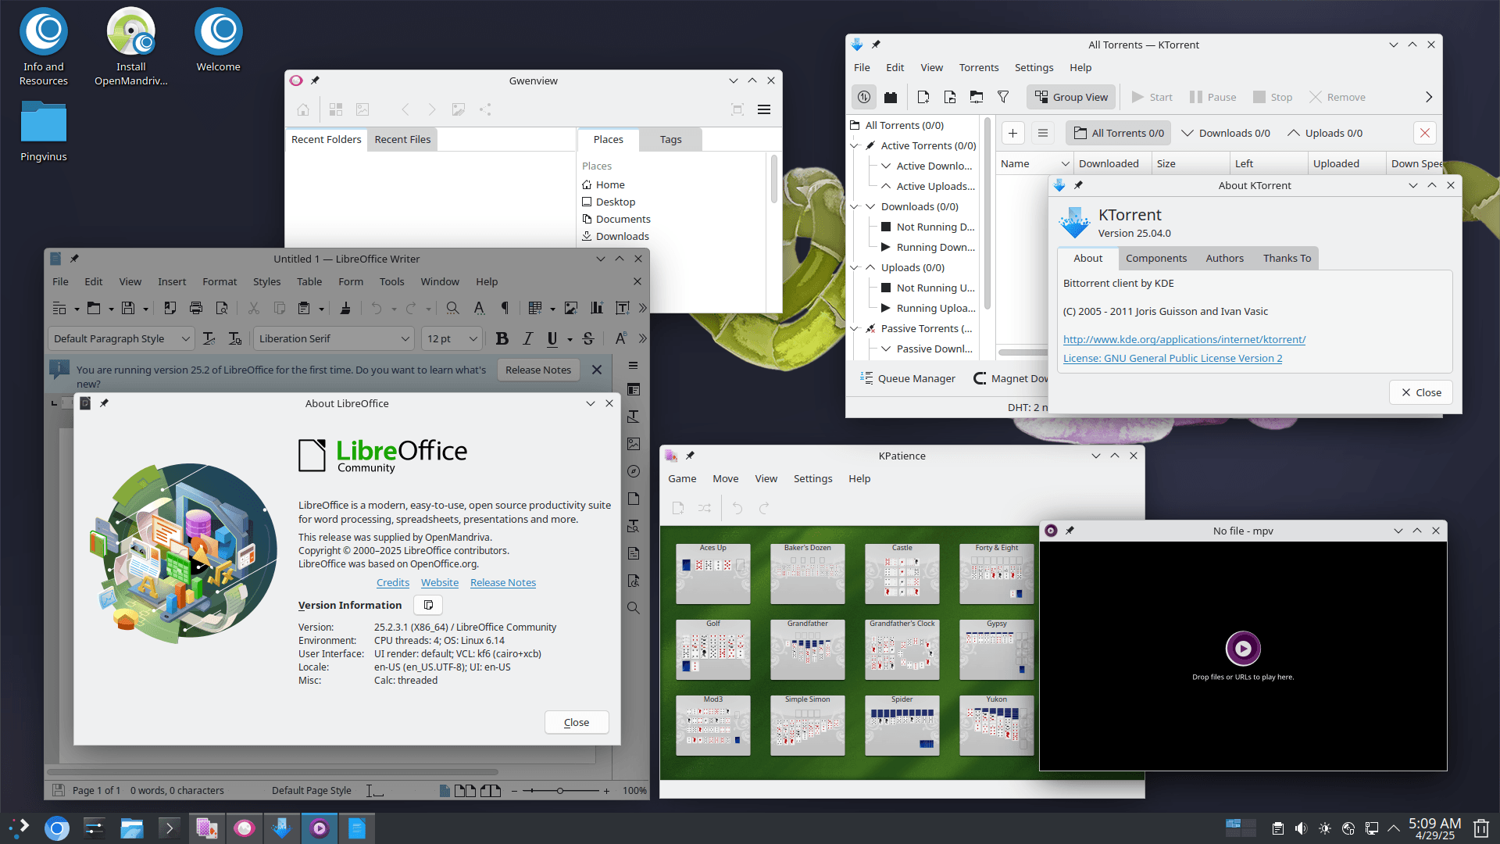
Task: Click undo icon in KPatience toolbar
Action: point(737,508)
